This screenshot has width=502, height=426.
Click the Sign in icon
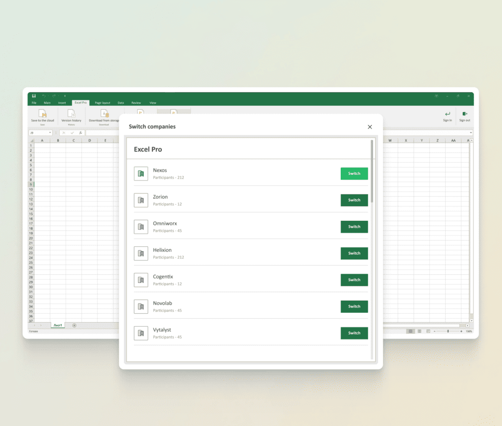click(x=447, y=114)
